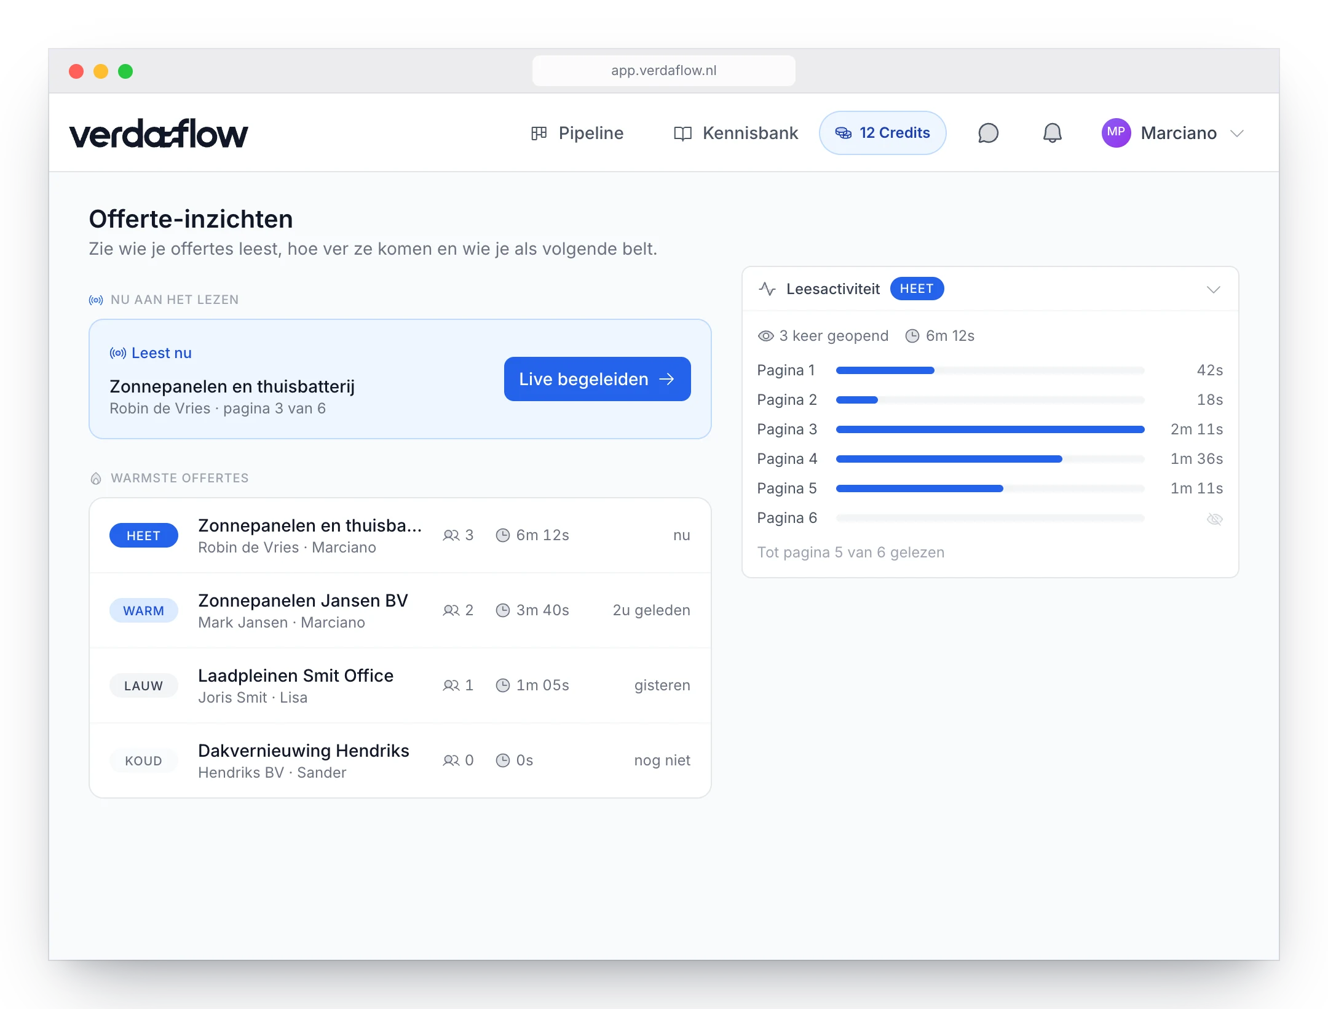This screenshot has width=1328, height=1009.
Task: Click the app.verdaflow.nl address bar
Action: (x=663, y=71)
